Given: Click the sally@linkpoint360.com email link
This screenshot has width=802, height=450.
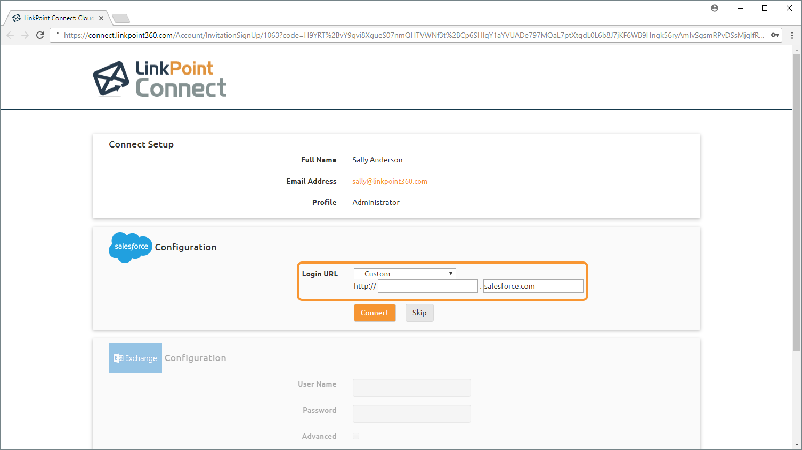Looking at the screenshot, I should pyautogui.click(x=390, y=181).
